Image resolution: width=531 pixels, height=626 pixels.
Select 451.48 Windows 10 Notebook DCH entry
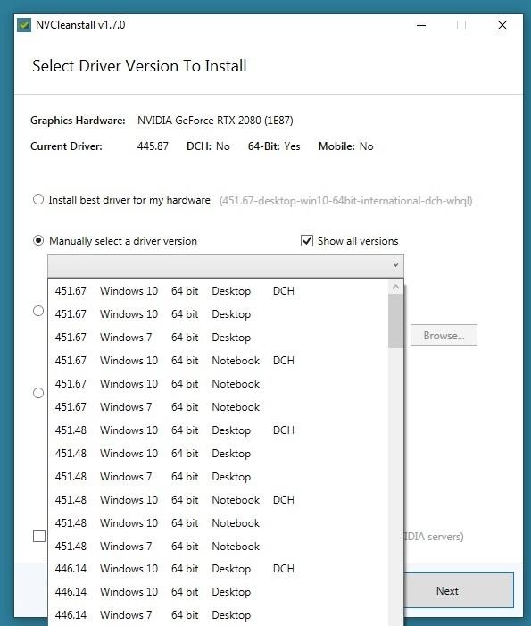(218, 500)
